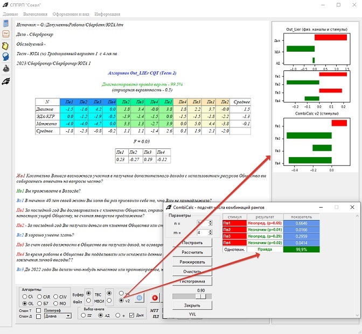
Task: Click the показатель column header
Action: (x=301, y=217)
